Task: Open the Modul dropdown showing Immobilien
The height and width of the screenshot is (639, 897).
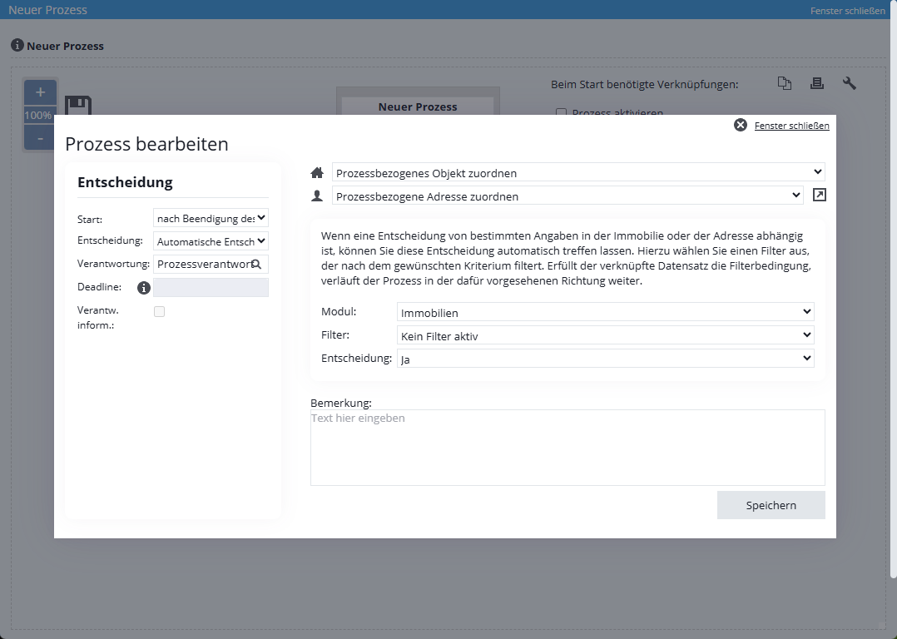Action: 605,312
